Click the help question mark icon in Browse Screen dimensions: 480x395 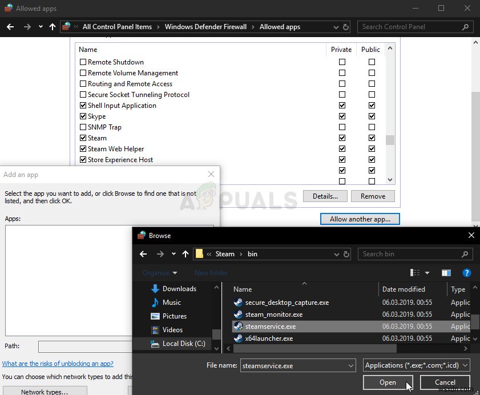[x=466, y=272]
